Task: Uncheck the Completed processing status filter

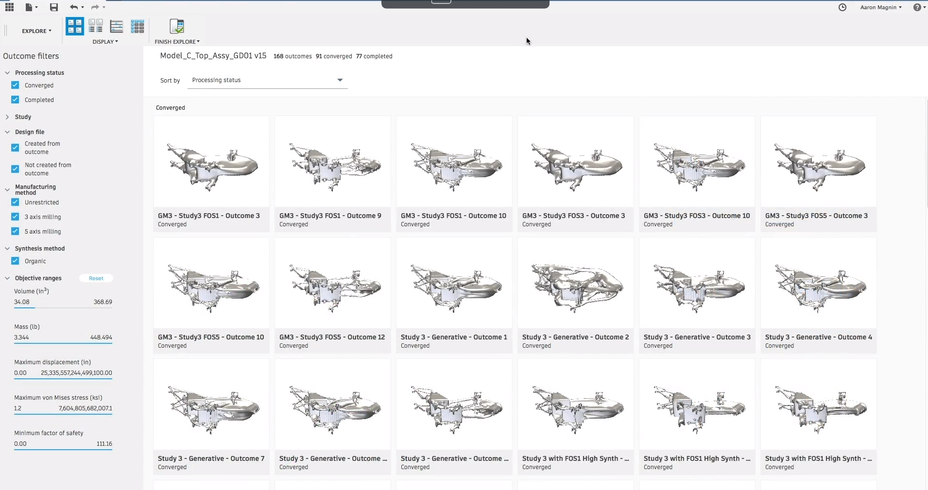Action: pyautogui.click(x=15, y=100)
